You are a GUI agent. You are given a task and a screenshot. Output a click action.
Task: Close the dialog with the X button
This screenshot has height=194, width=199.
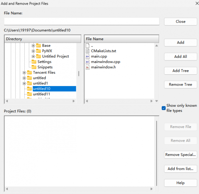(x=197, y=4)
